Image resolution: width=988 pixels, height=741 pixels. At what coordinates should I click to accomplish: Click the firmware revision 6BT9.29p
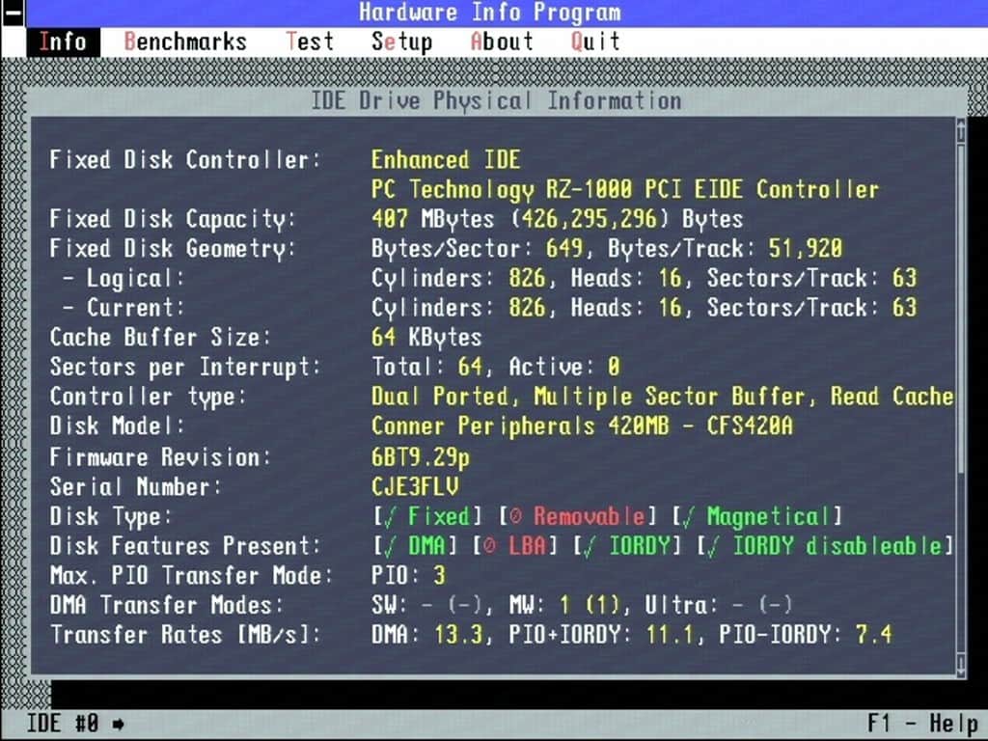(421, 457)
